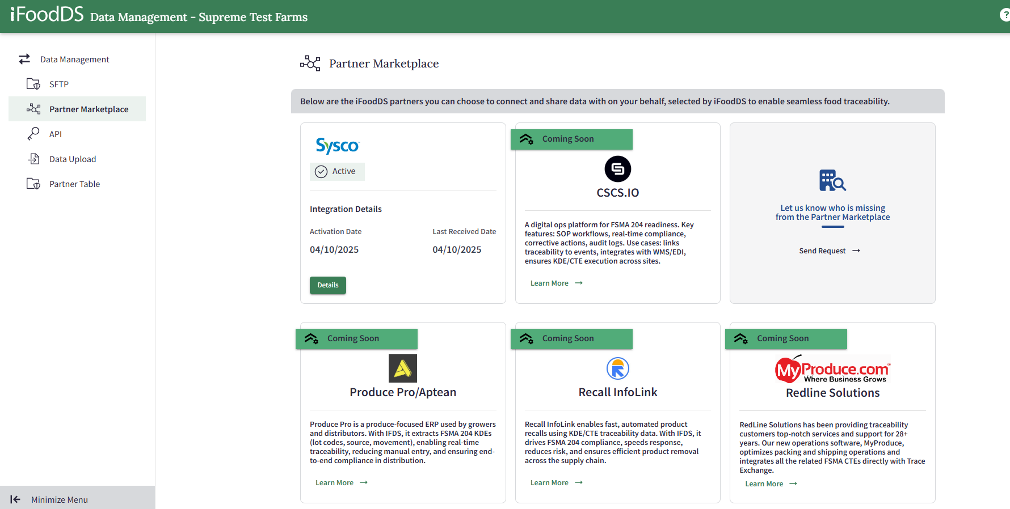This screenshot has width=1010, height=509.
Task: Click the Sysco Details button
Action: tap(328, 285)
